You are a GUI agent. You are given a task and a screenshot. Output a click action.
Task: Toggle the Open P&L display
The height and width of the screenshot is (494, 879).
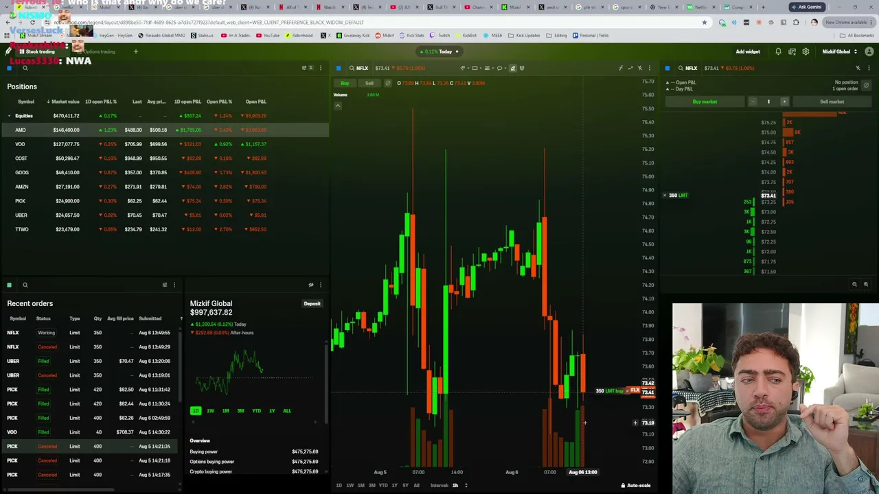tap(682, 82)
